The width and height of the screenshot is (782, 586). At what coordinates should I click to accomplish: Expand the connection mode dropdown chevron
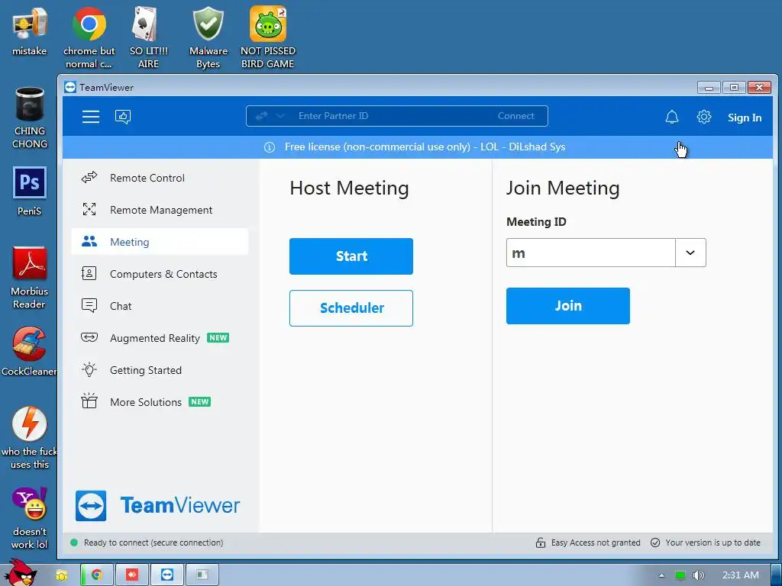280,116
